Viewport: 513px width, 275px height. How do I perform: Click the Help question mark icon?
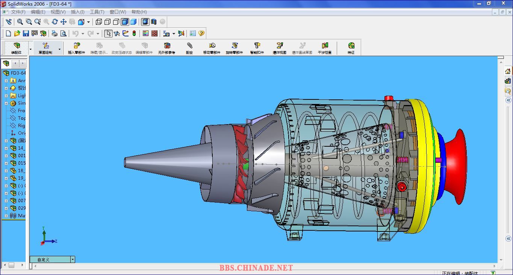(x=201, y=33)
